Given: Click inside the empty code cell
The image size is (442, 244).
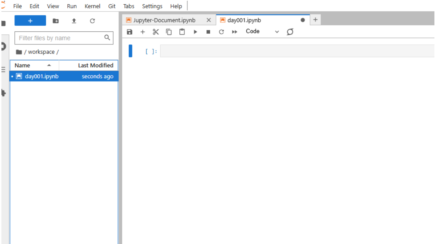Looking at the screenshot, I should [297, 51].
